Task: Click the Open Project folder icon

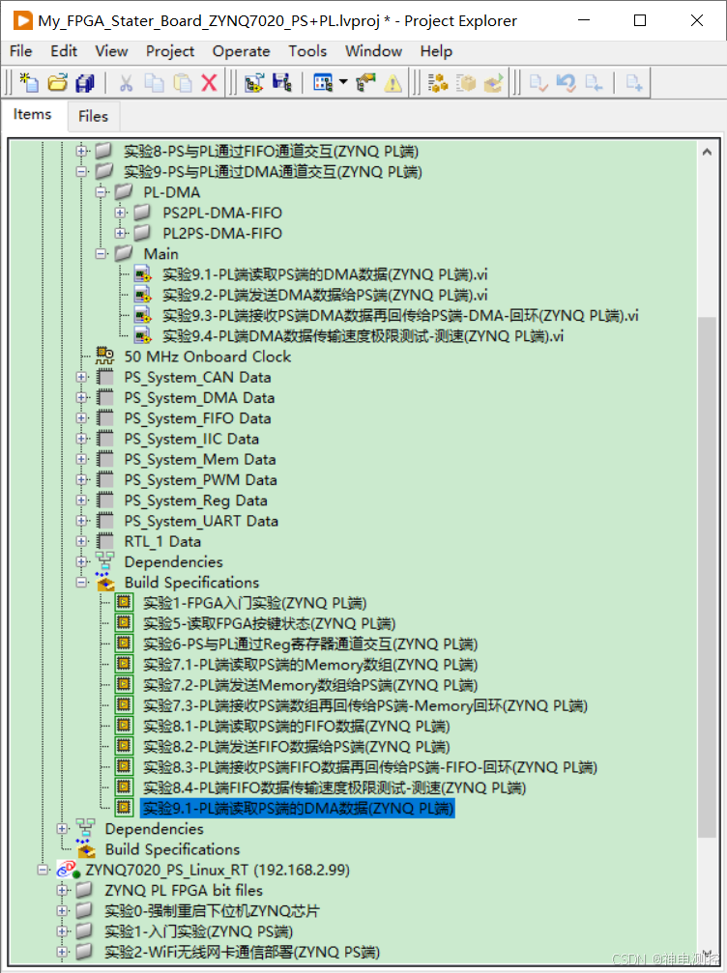Action: point(57,82)
